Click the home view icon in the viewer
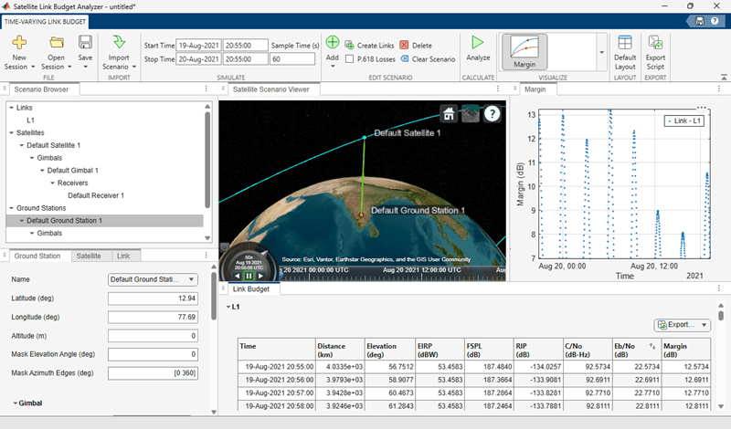Image resolution: width=731 pixels, height=429 pixels. pos(449,114)
